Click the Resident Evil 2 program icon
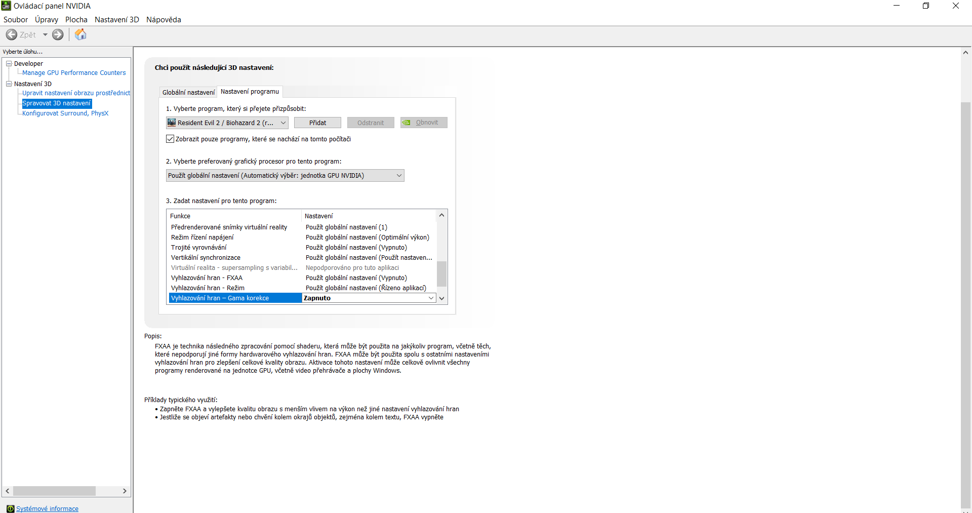The width and height of the screenshot is (972, 513). (x=172, y=123)
